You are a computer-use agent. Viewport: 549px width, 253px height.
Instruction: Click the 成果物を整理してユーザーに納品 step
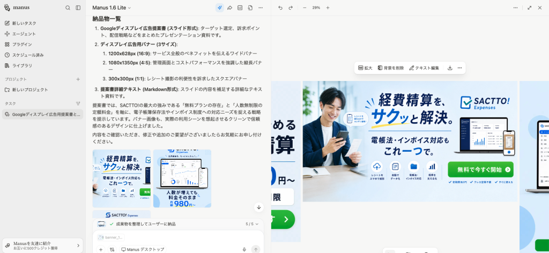pos(146,224)
